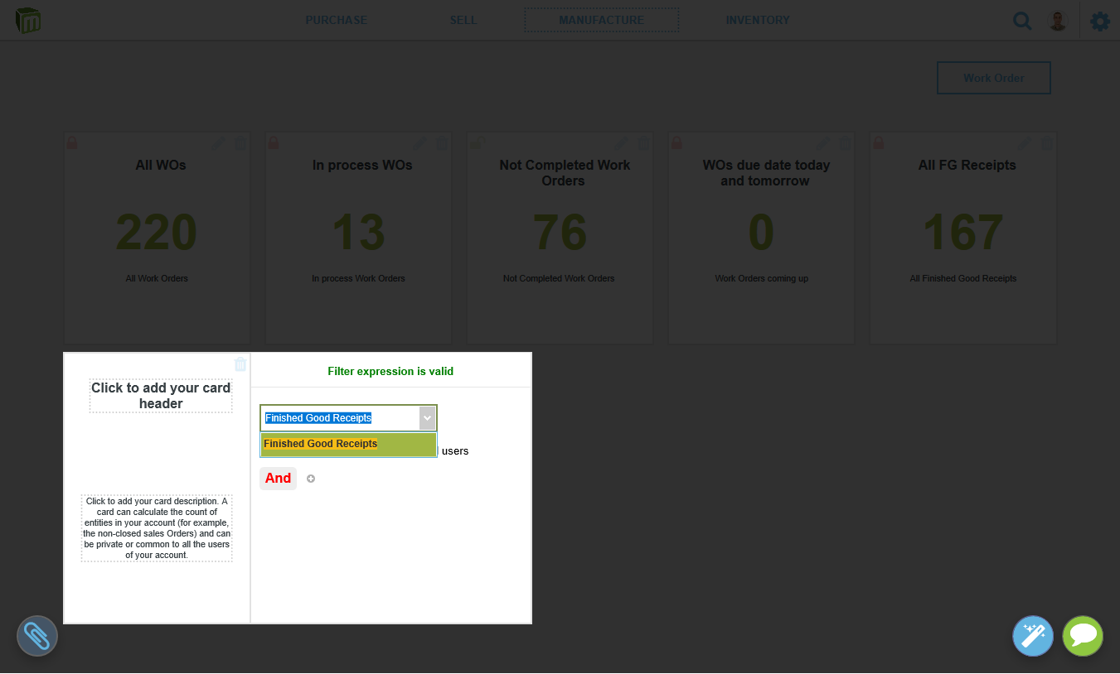
Task: Edit the All FG Receipts card
Action: pos(1025,143)
